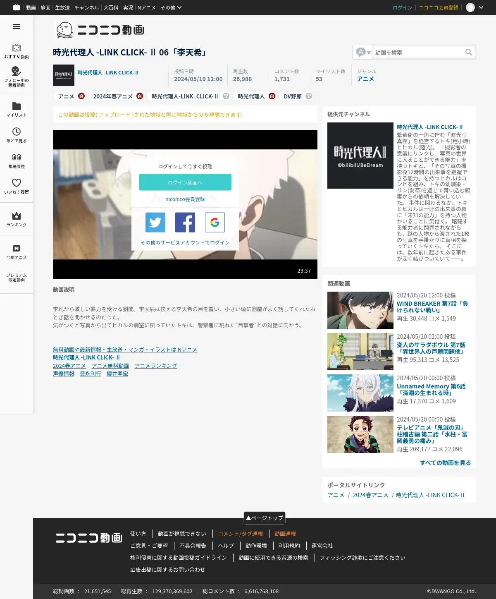Open dictionary icon beside アニメ tag
496x599 pixels.
click(x=81, y=96)
